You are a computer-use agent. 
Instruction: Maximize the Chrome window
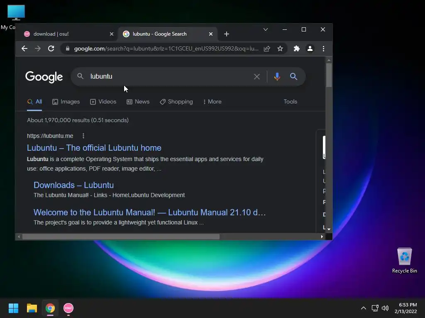point(303,29)
